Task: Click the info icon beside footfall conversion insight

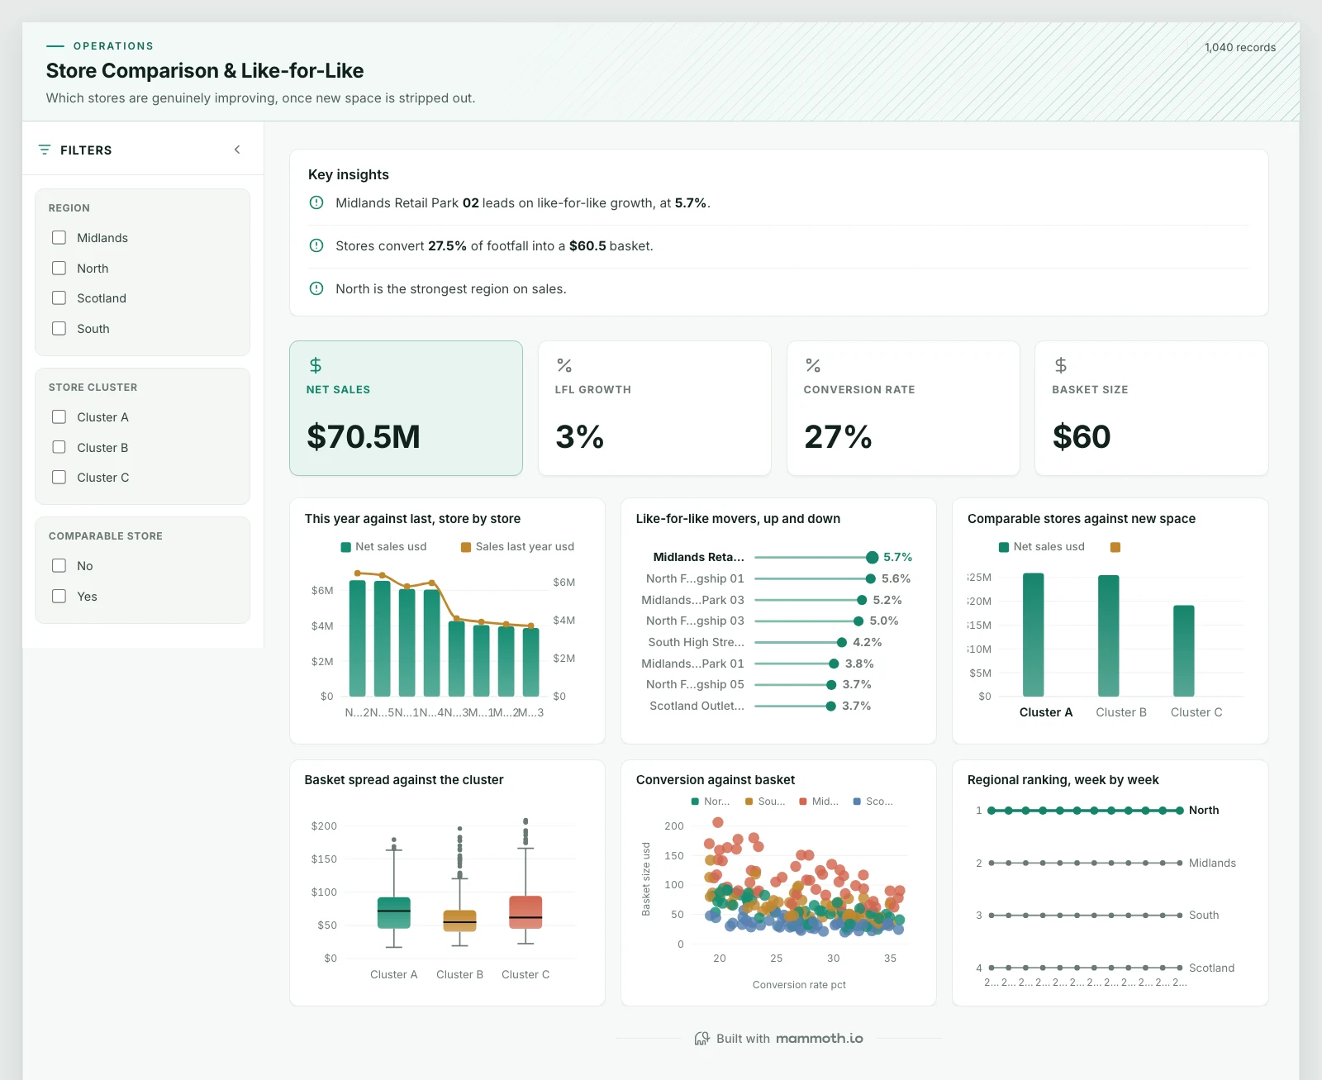Action: click(316, 245)
